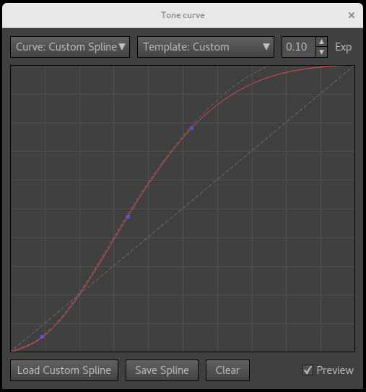Increase the Exp value with the up arrow
Screen dimensions: 366x392
[321, 42]
